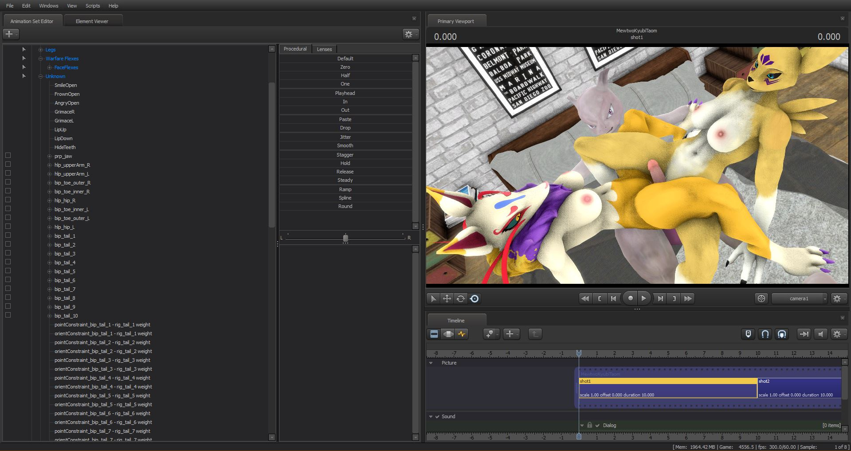Mute audio with the speaker icon

pyautogui.click(x=820, y=334)
